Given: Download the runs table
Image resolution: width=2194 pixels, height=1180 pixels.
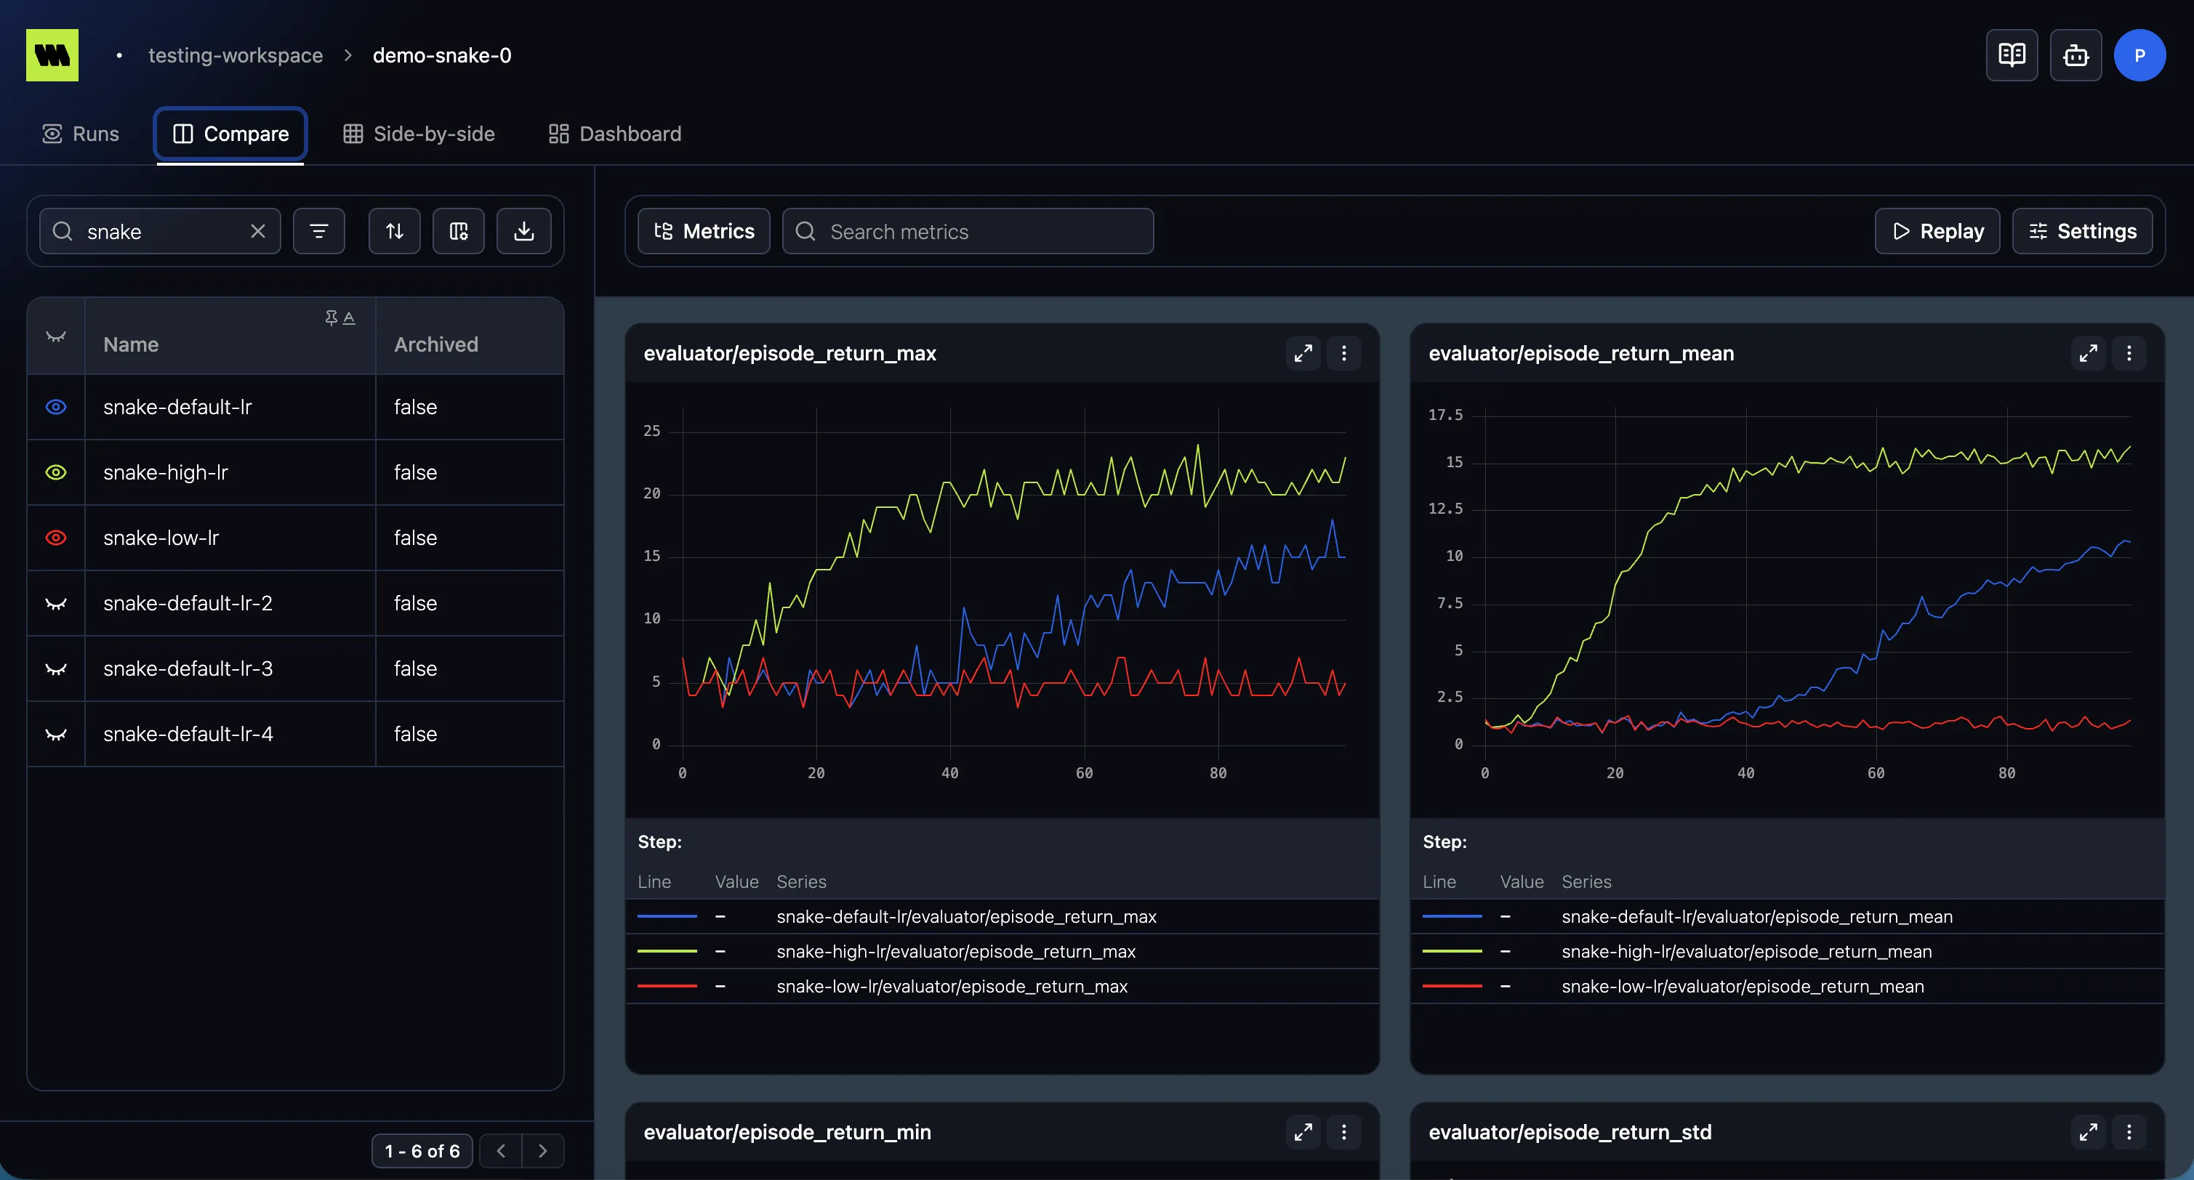Looking at the screenshot, I should (524, 232).
